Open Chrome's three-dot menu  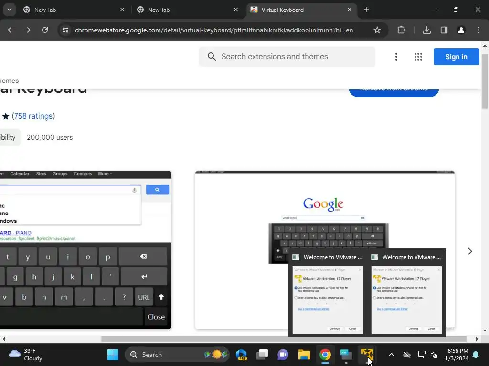478,30
